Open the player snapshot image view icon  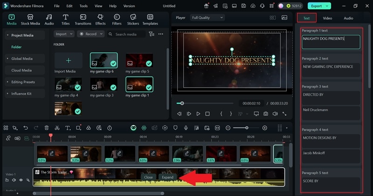click(284, 18)
